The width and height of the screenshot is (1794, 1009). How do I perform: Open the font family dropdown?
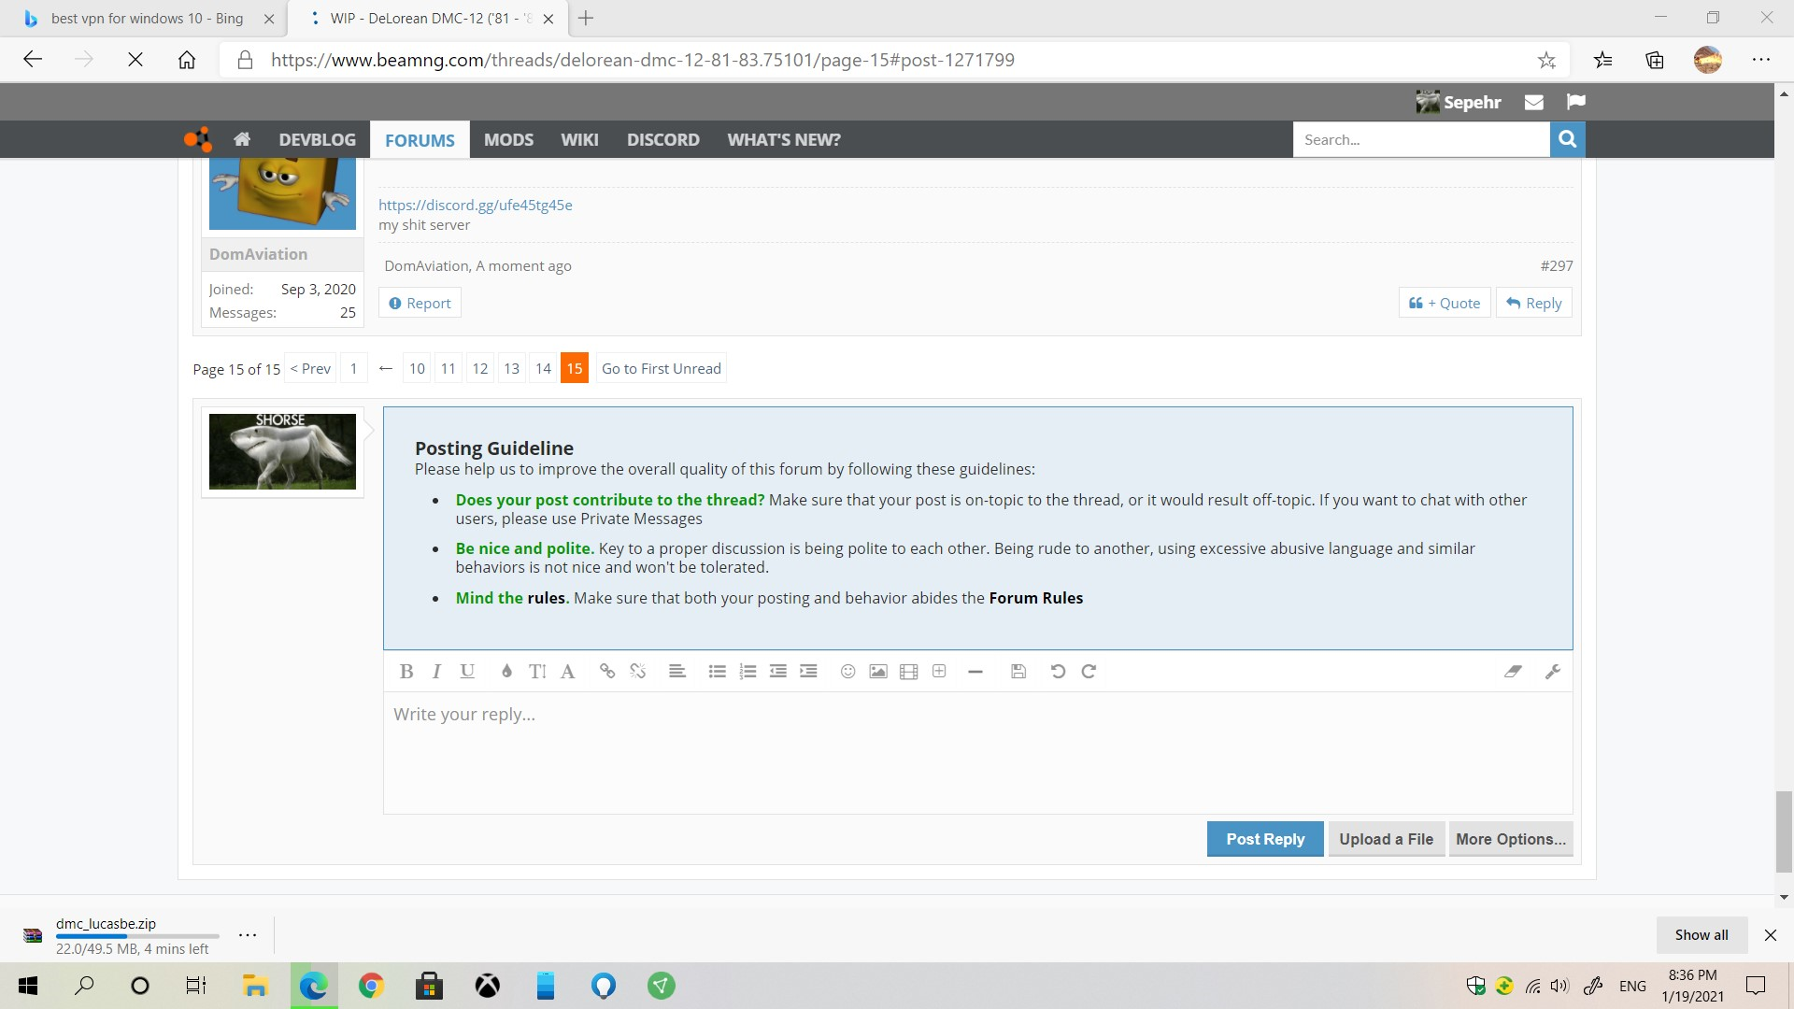tap(567, 671)
